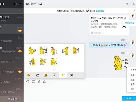136x102 pixels.
Task: Pick the 哈哈哈 rabbit sticker
Action: (x=65, y=51)
